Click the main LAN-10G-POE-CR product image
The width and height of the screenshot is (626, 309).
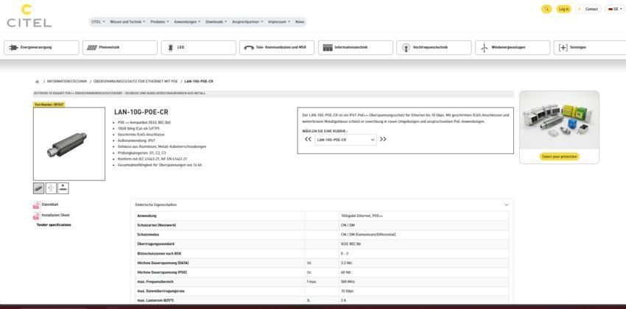point(69,144)
